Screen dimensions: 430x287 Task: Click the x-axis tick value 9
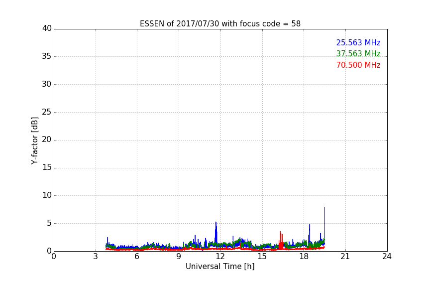pyautogui.click(x=179, y=257)
